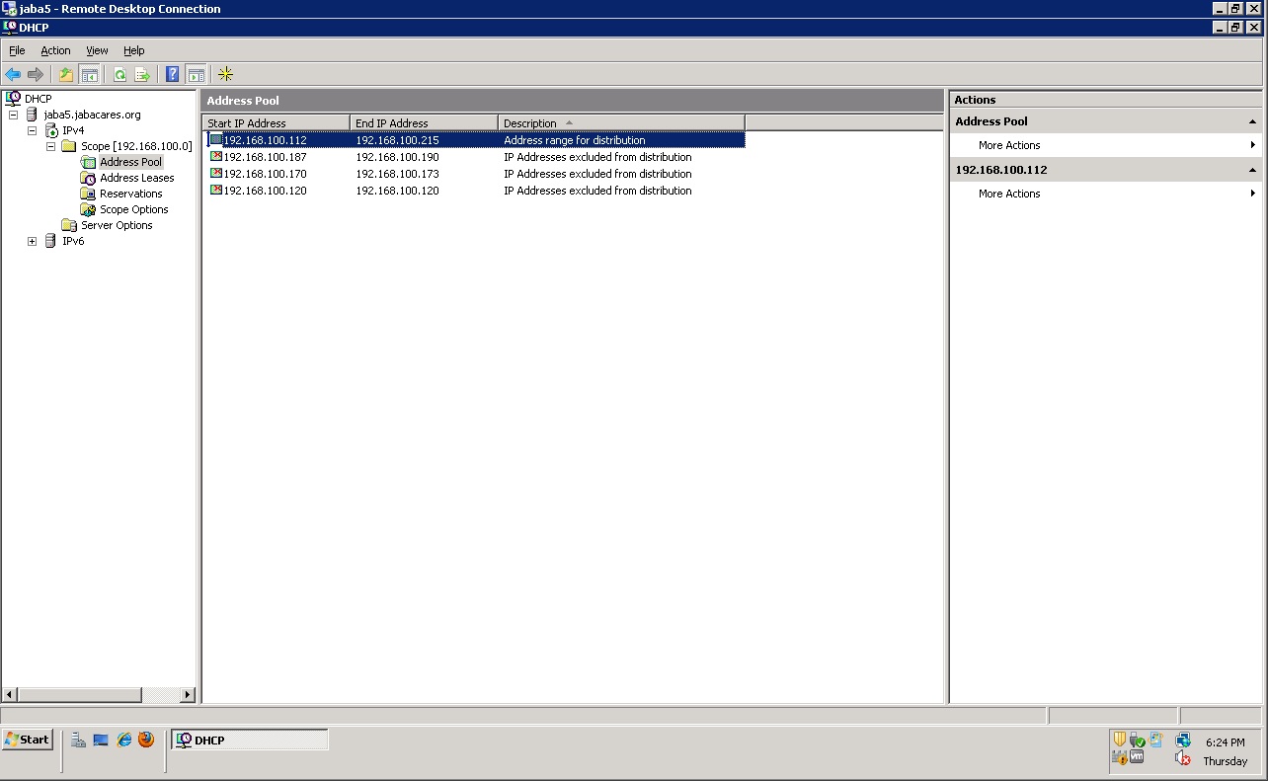Open the Action menu
Viewport: 1268px width, 781px height.
pyautogui.click(x=55, y=50)
